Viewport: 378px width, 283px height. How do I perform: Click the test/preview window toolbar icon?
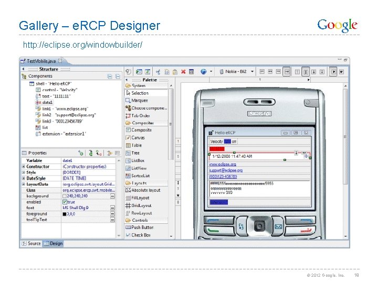click(139, 72)
